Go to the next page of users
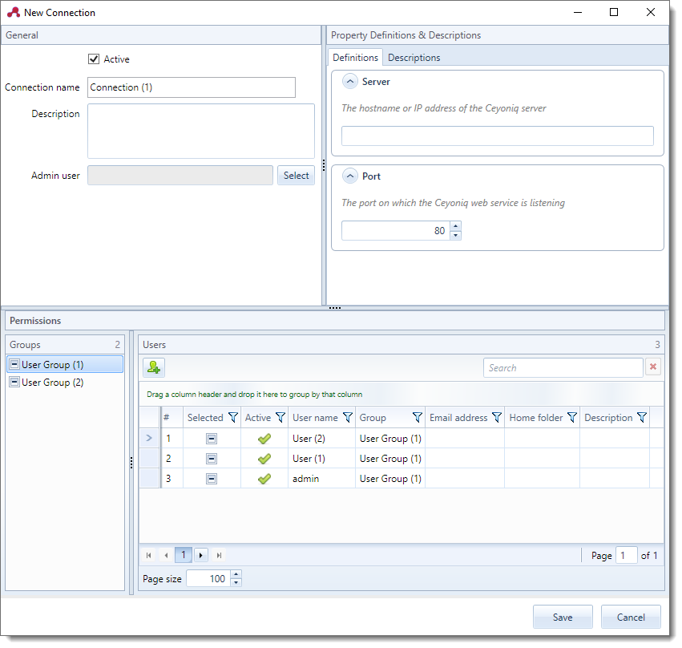Screen dimensions: 682x648 coord(200,555)
